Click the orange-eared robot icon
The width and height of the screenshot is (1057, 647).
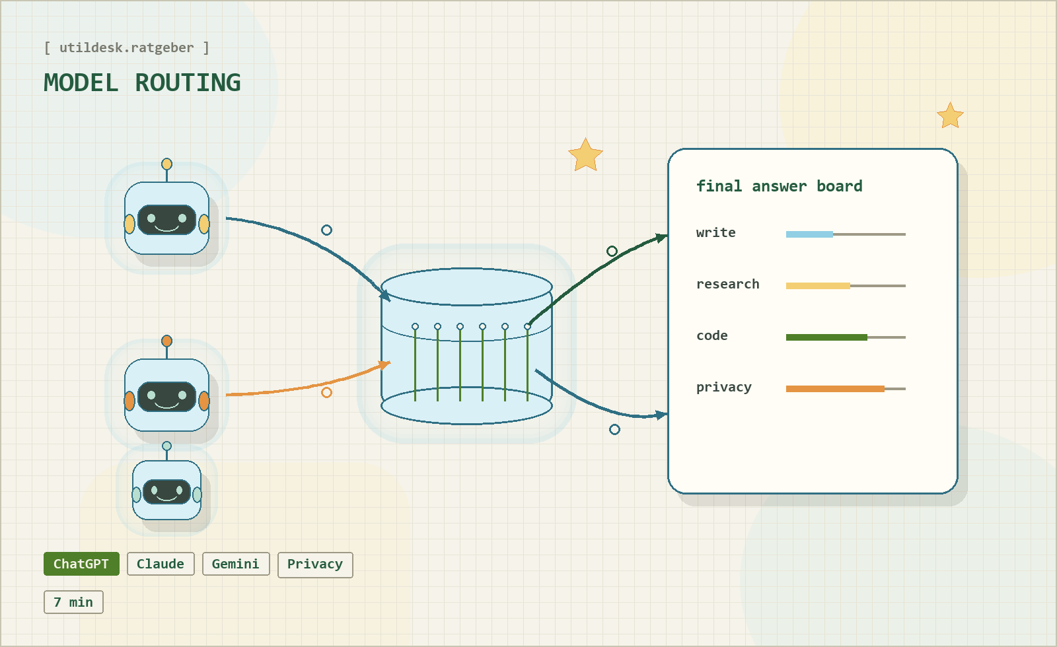pyautogui.click(x=166, y=395)
